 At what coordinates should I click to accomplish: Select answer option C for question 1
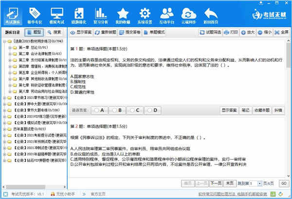tap(135, 110)
